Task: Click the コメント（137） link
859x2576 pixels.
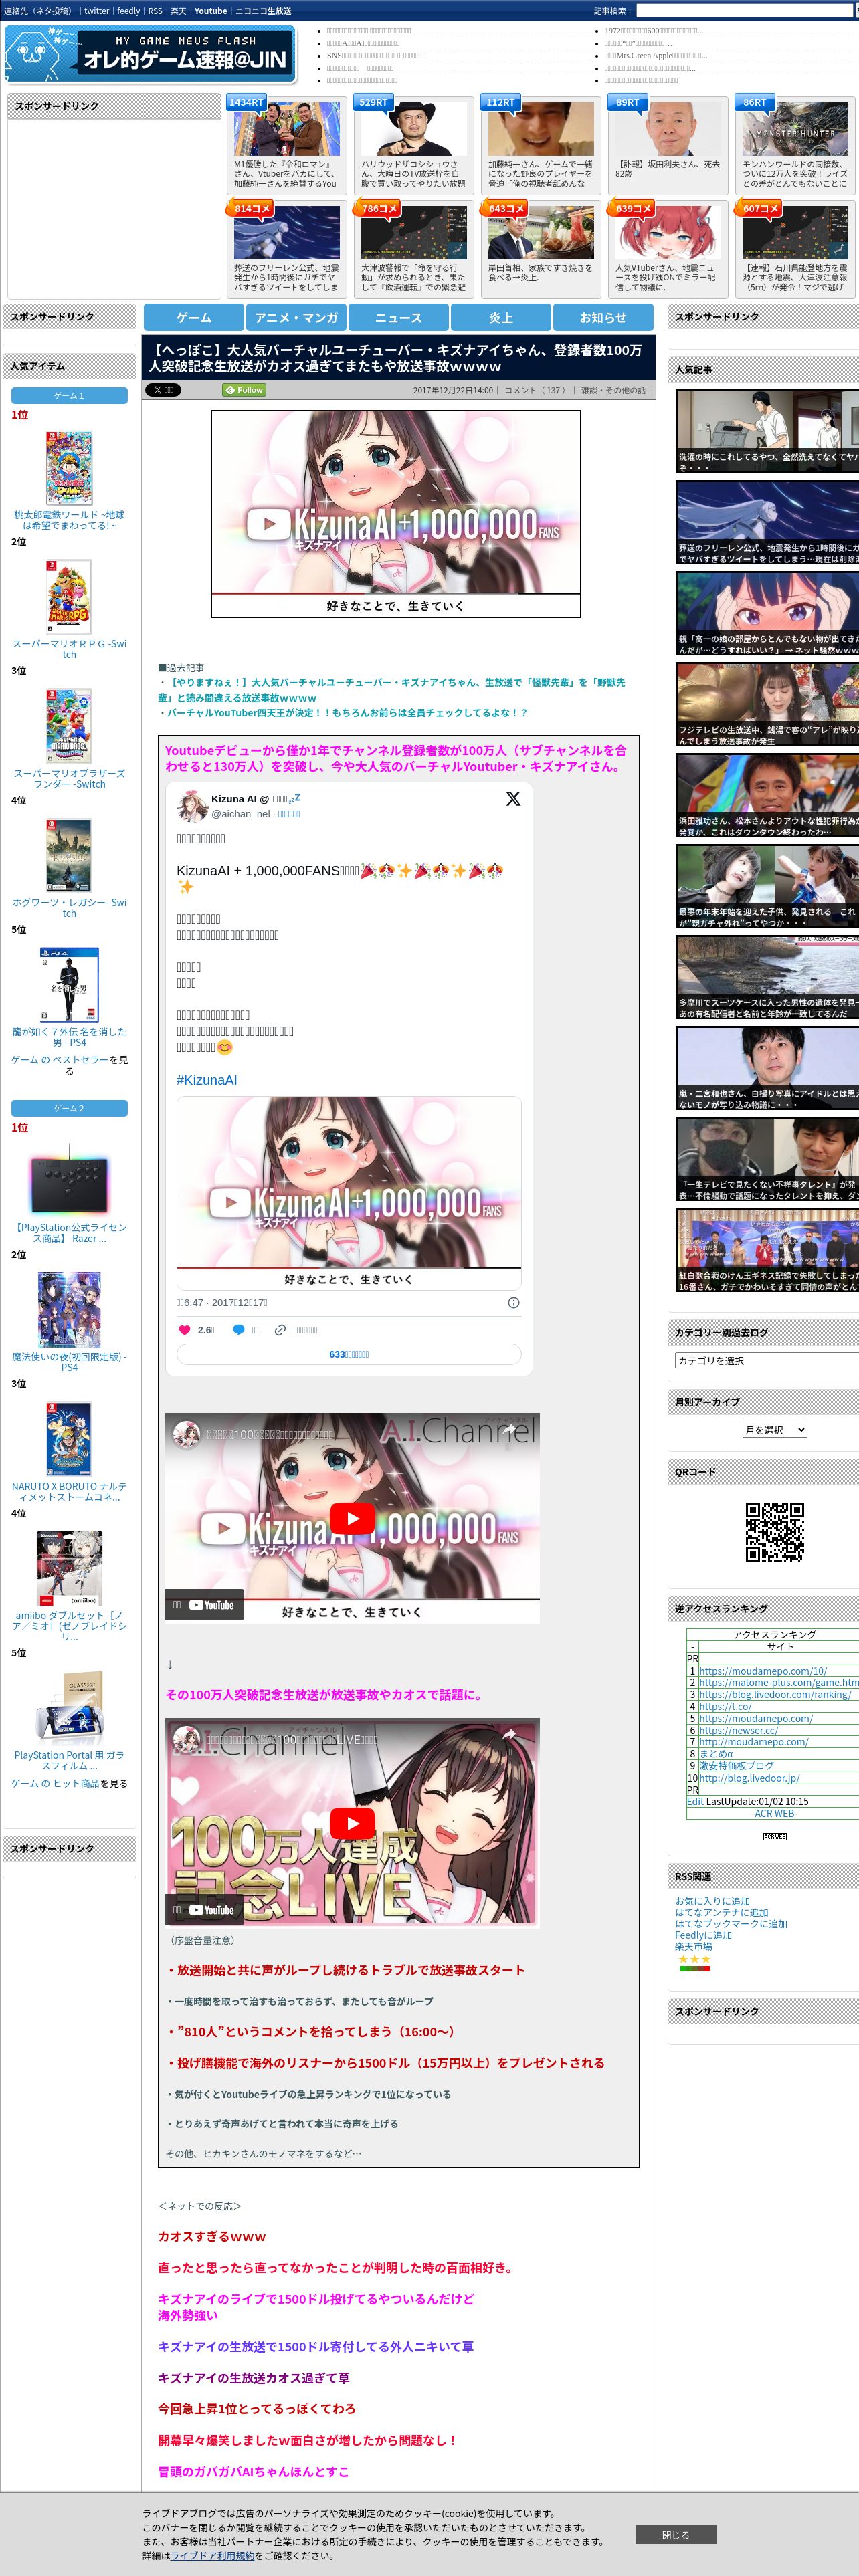Action: pos(536,390)
